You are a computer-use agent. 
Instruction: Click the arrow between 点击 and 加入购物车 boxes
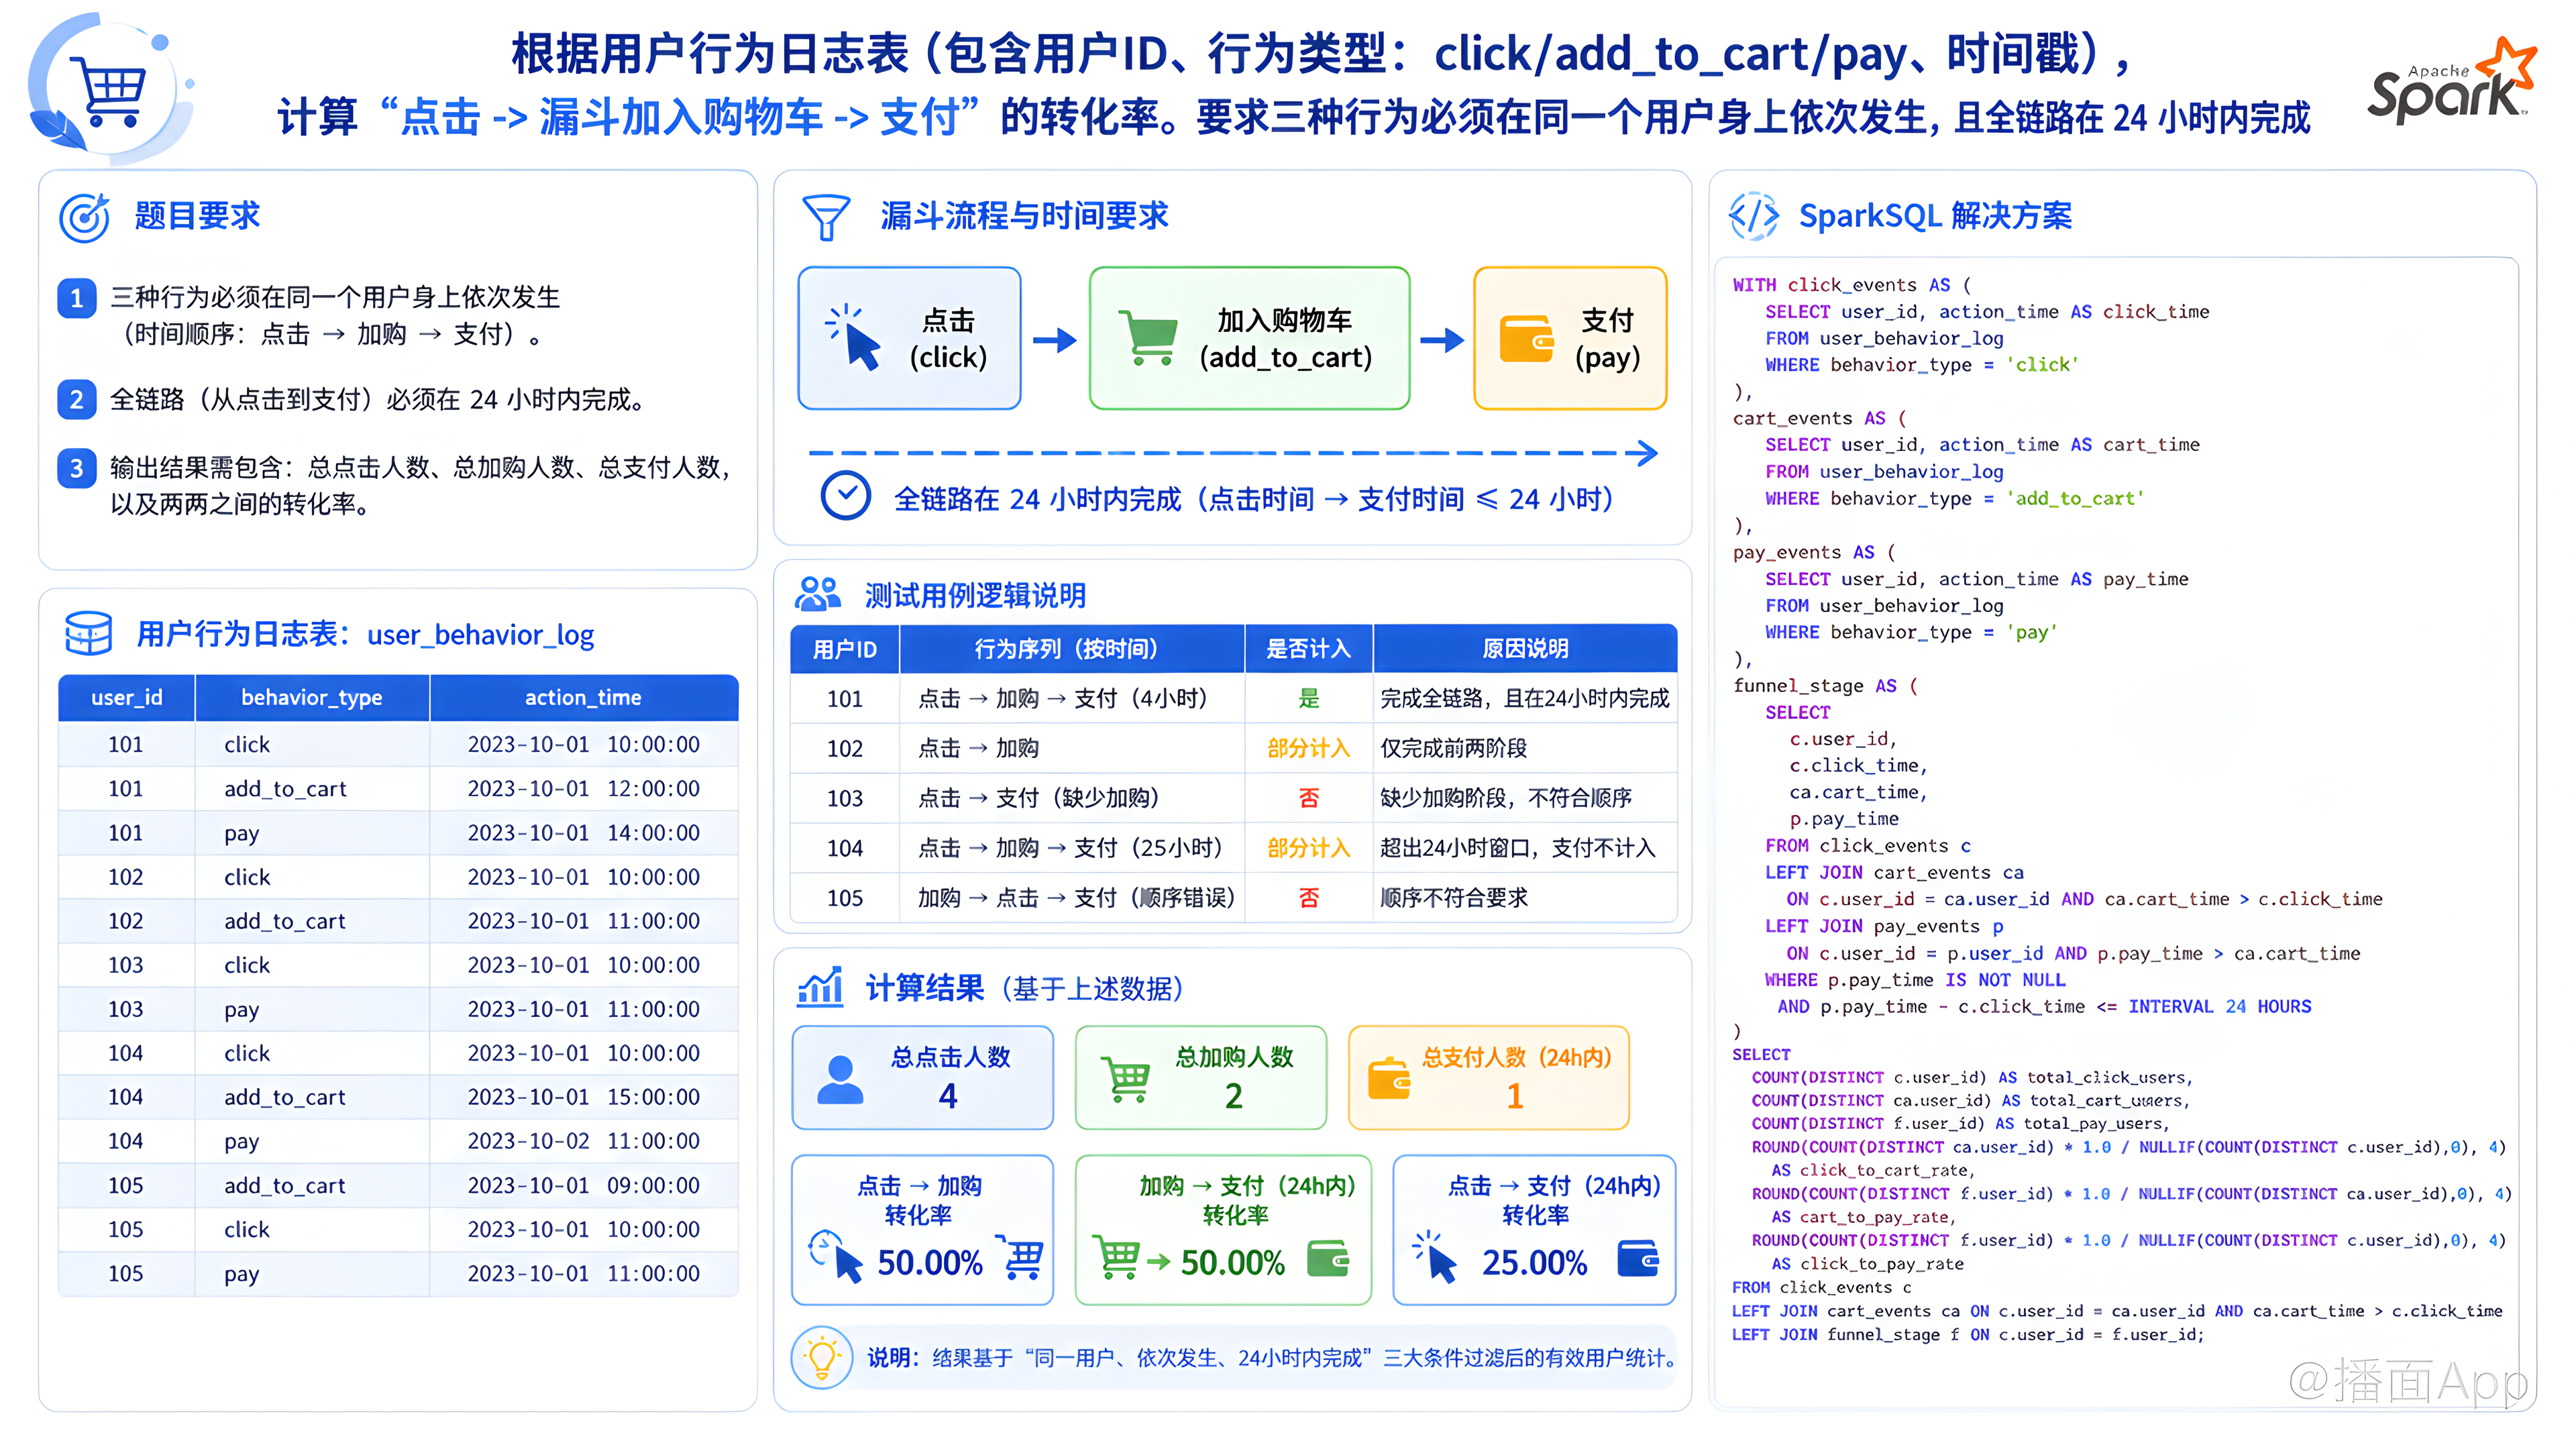point(1054,340)
